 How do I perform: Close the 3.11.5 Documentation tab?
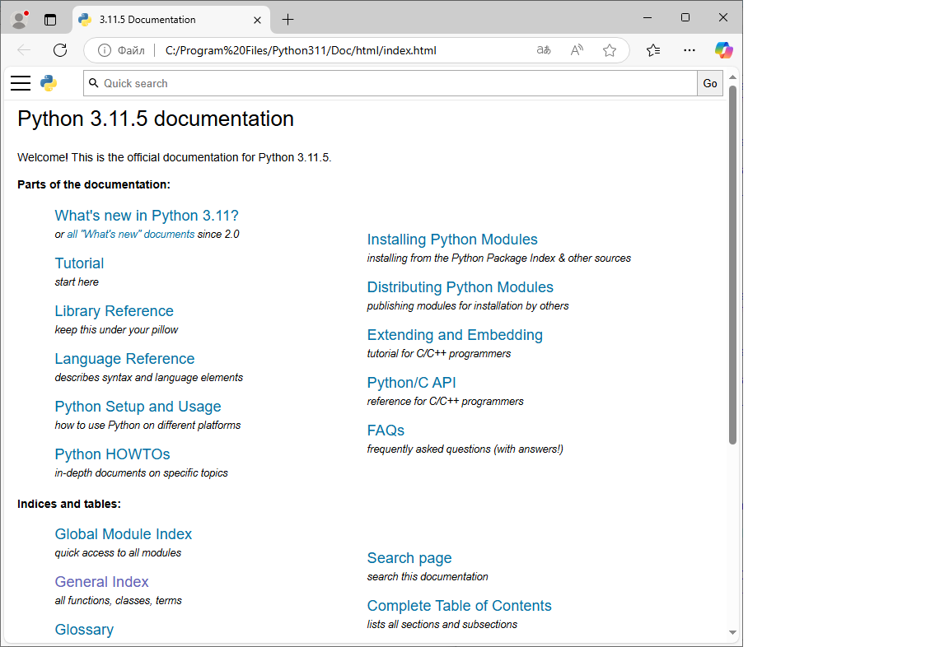click(x=257, y=20)
